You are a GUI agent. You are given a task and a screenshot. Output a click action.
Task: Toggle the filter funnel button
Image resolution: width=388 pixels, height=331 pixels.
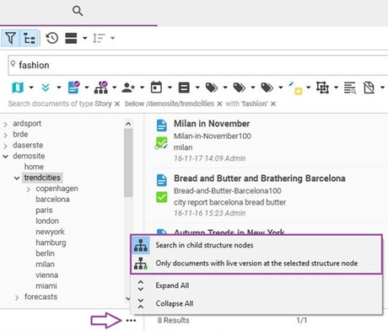point(10,38)
